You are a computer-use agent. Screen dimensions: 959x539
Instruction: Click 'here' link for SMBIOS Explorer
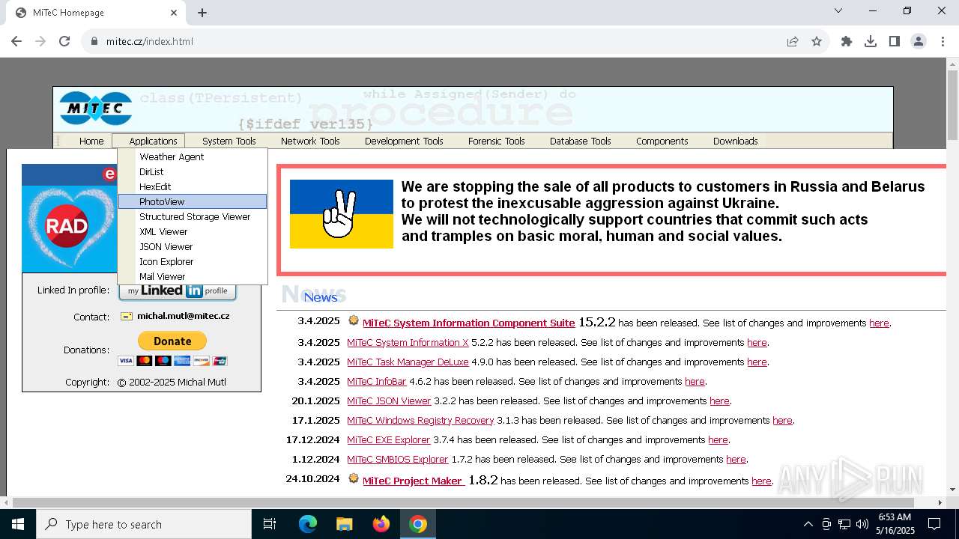(736, 459)
